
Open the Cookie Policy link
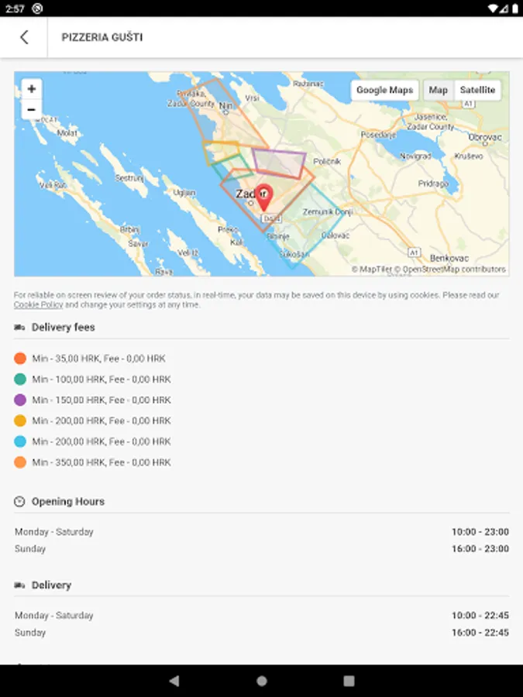(38, 305)
